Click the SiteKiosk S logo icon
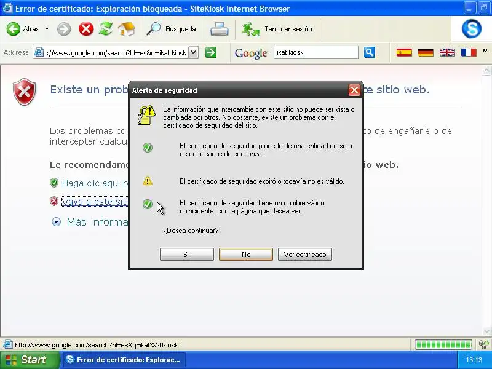 [472, 28]
